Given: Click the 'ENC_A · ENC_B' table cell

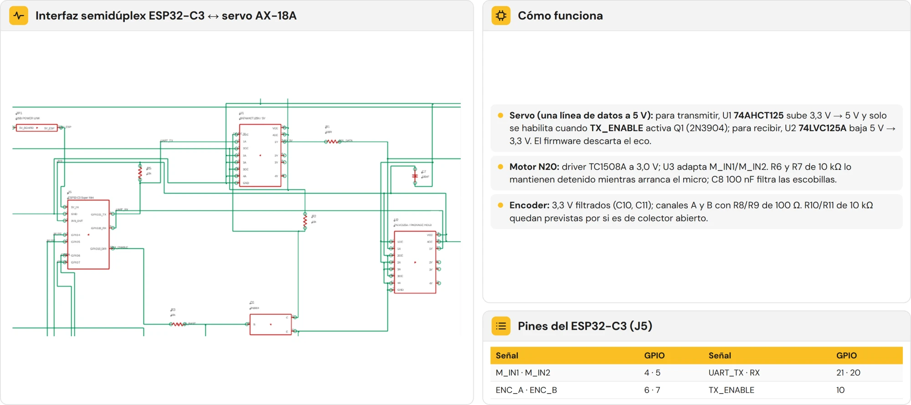Looking at the screenshot, I should coord(526,390).
